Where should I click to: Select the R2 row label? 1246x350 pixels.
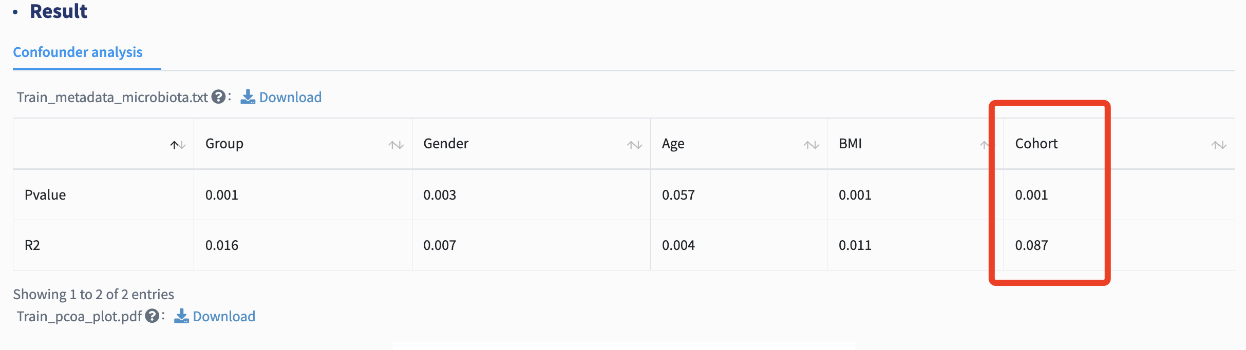[32, 245]
